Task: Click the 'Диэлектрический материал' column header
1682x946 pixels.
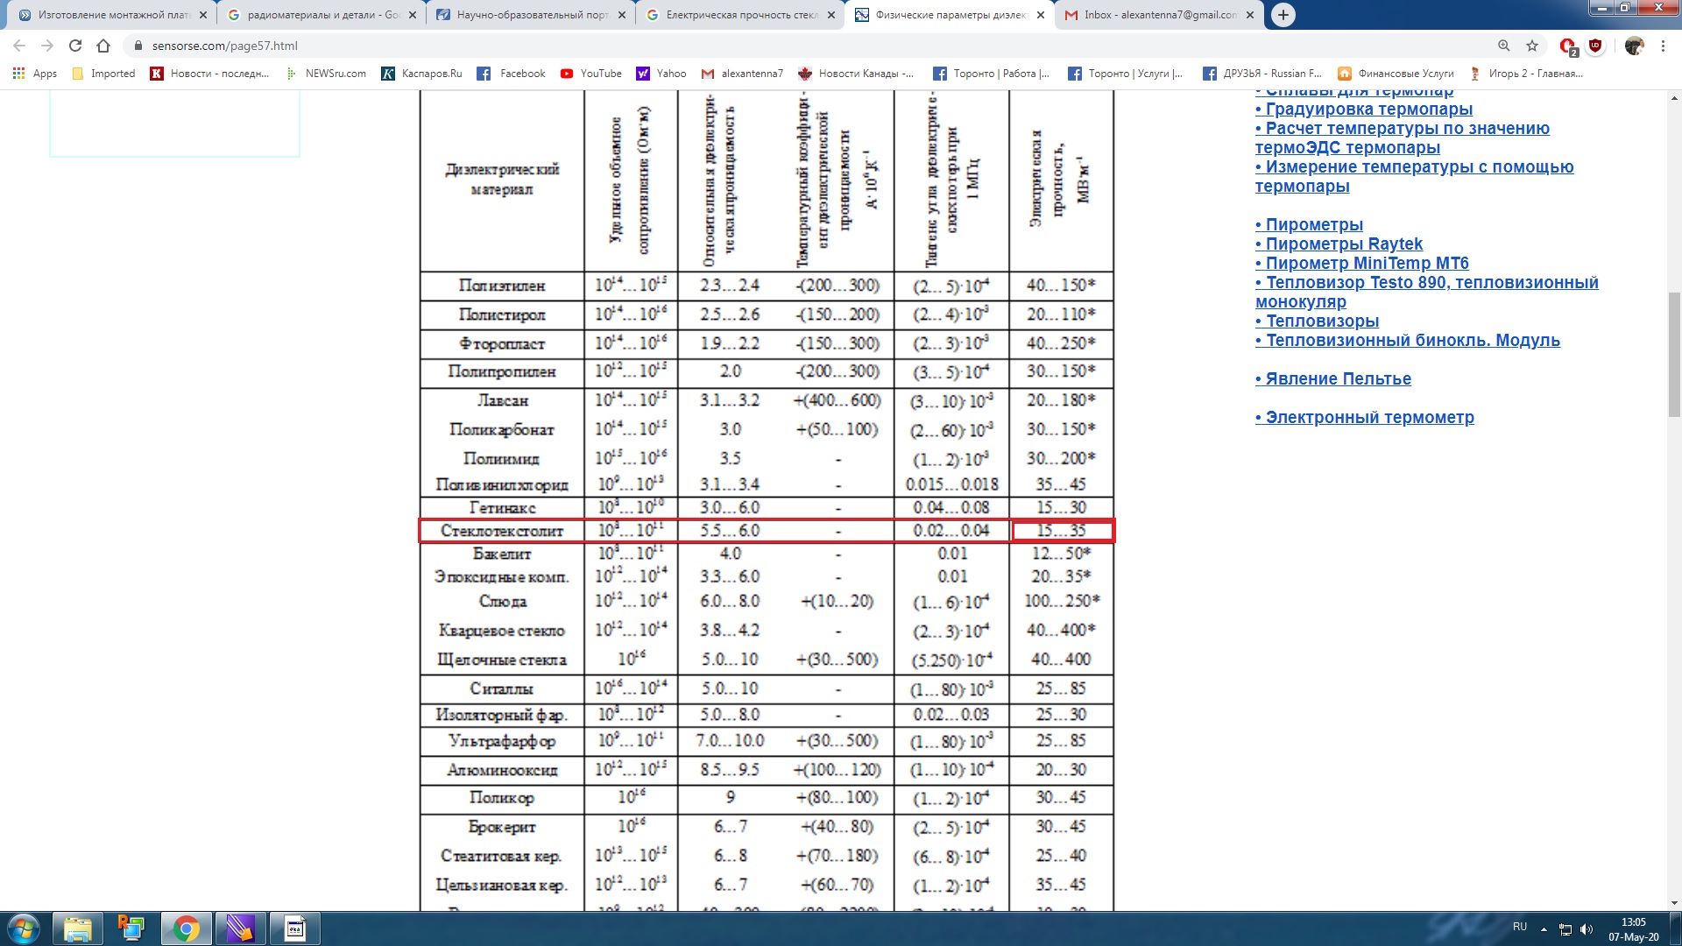Action: [502, 180]
